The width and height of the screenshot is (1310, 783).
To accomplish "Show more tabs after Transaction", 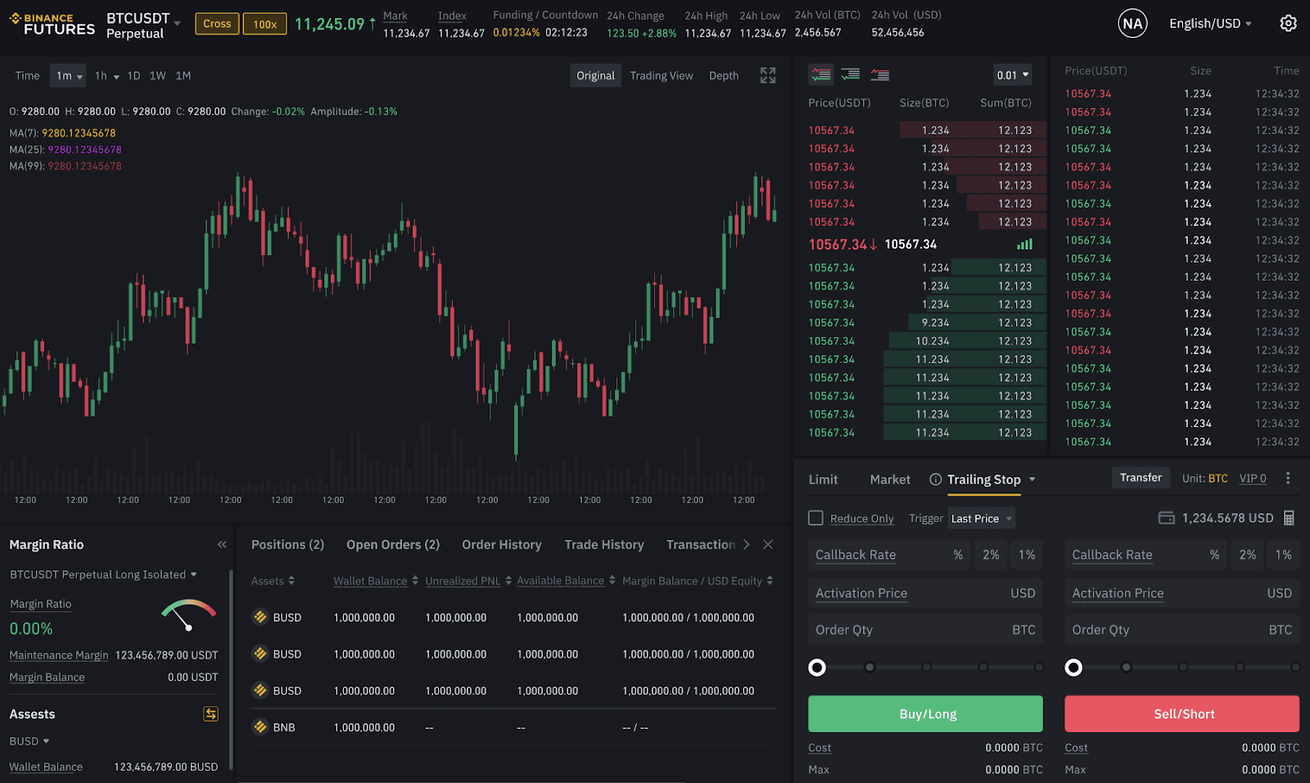I will [746, 544].
